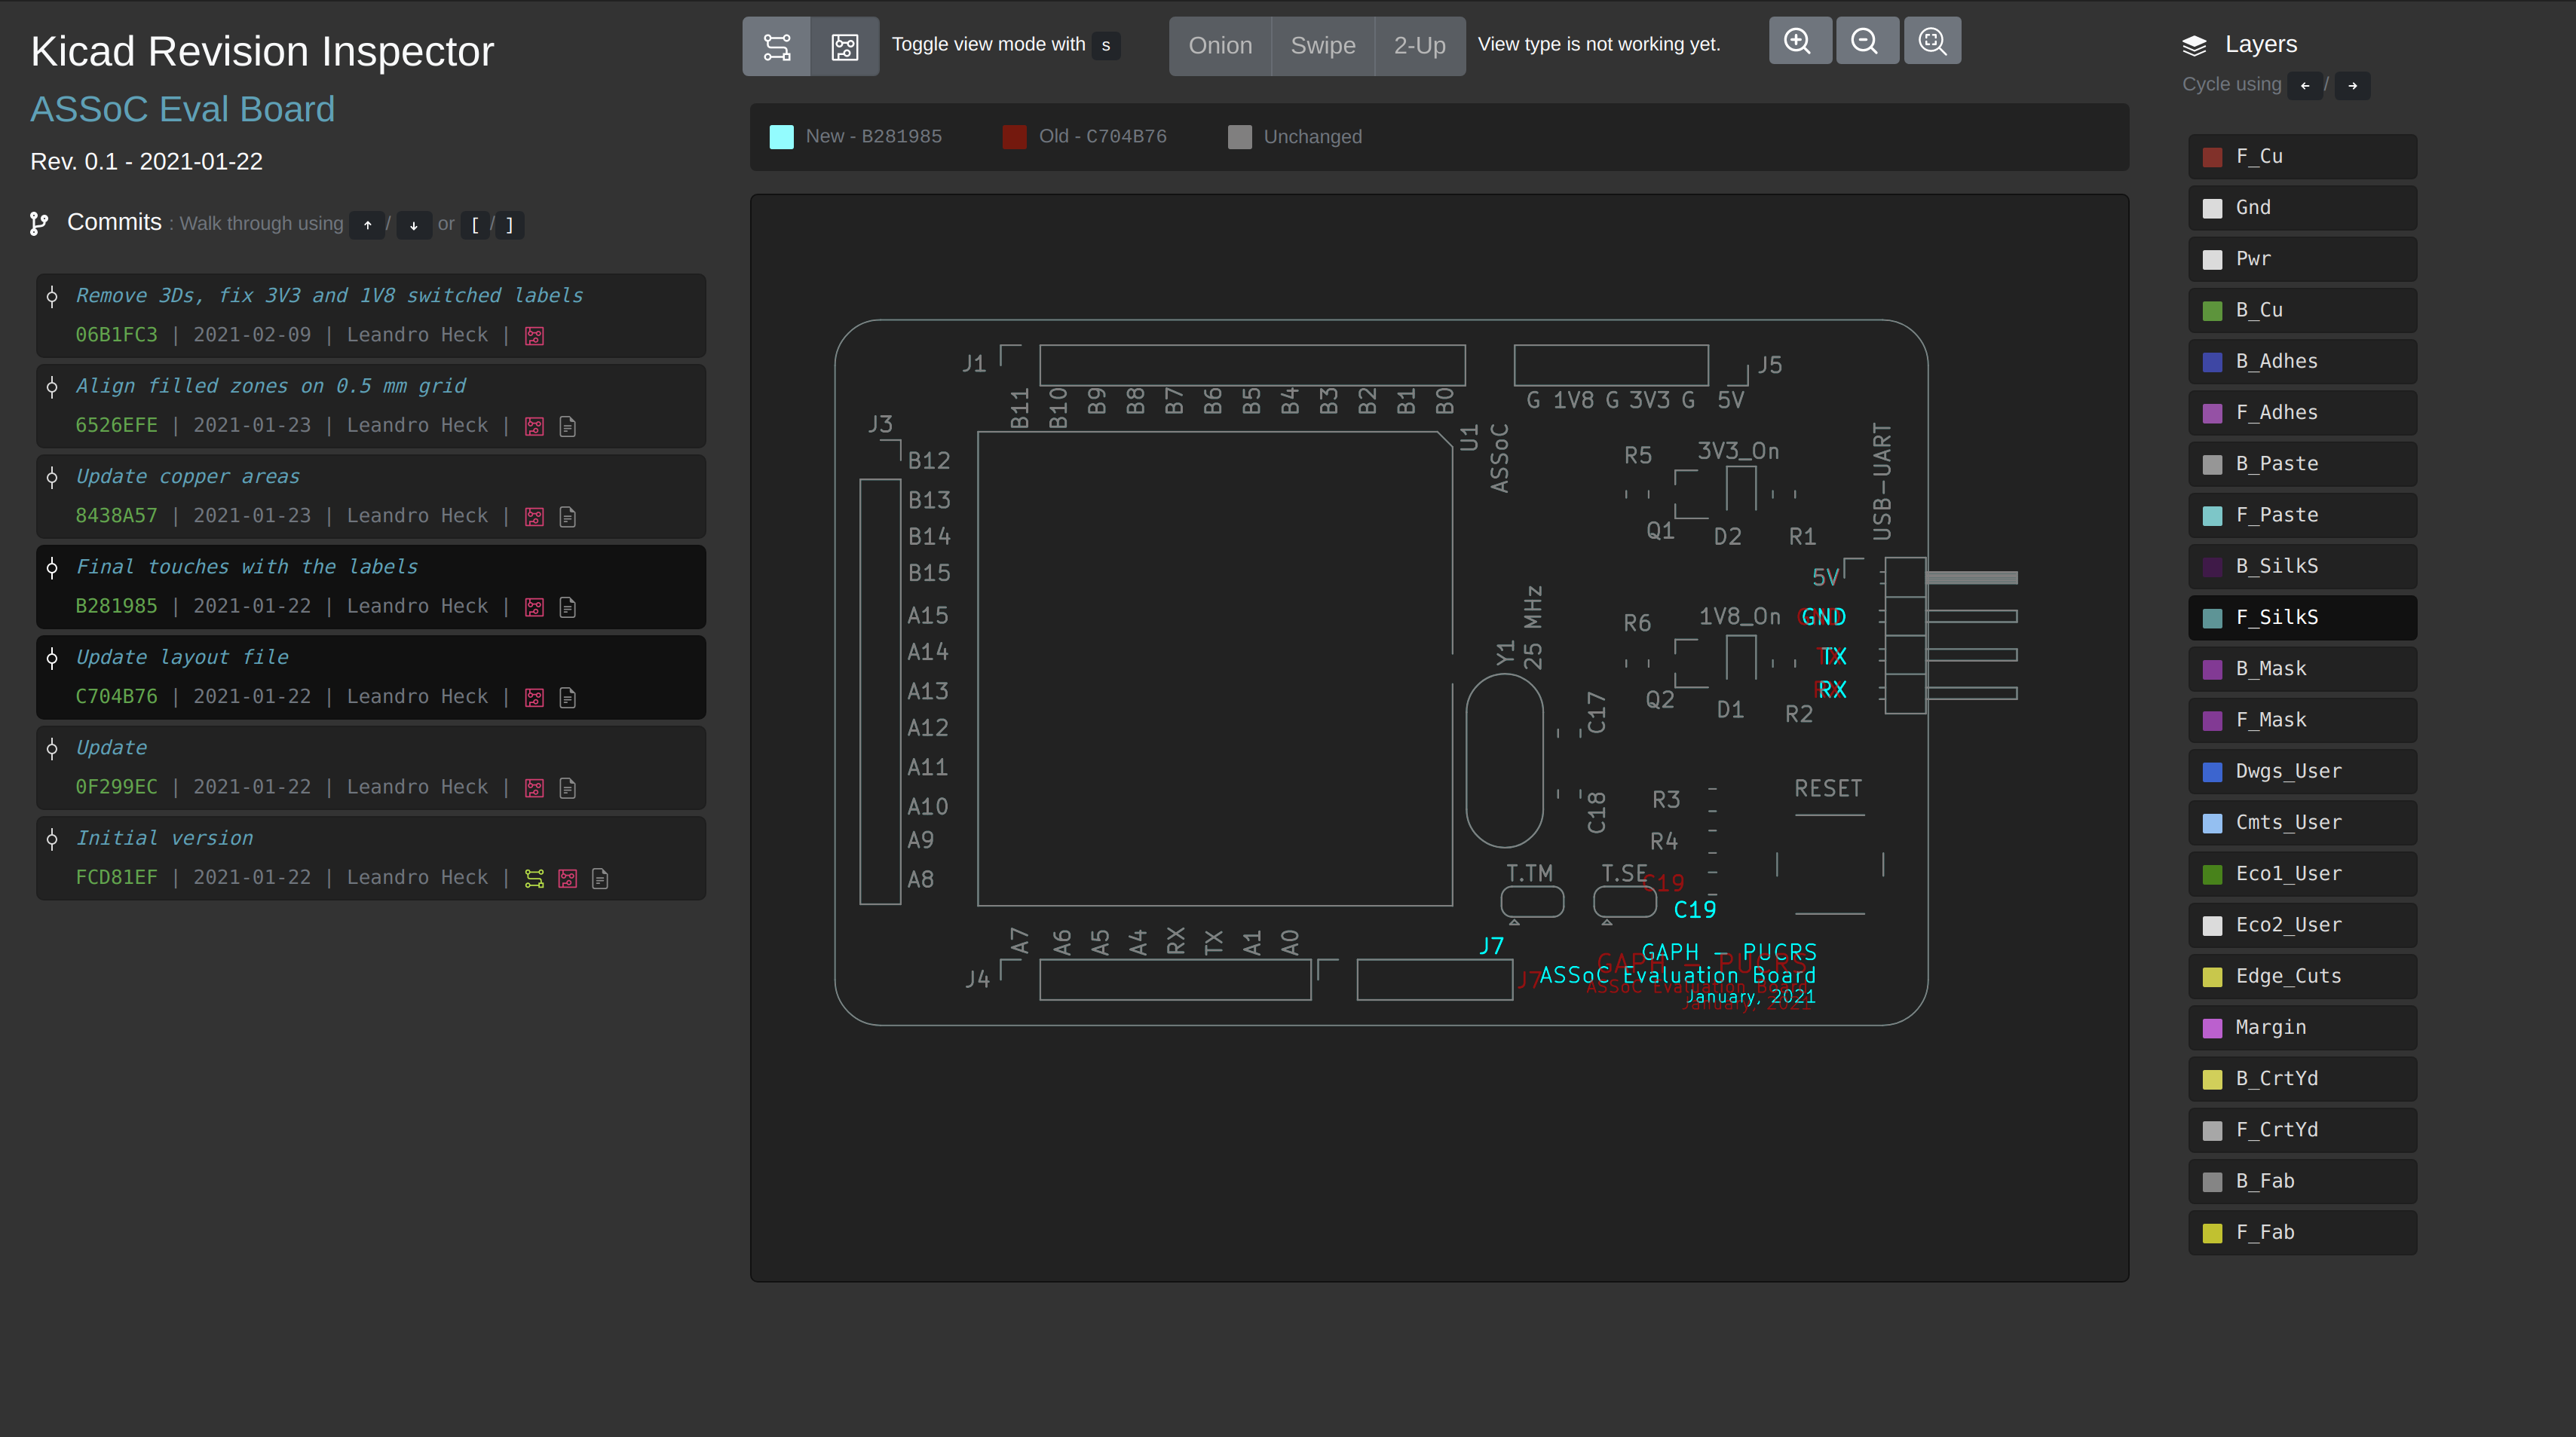Click the right arrow layer cycle key
Viewport: 2576px width, 1437px height.
pyautogui.click(x=2352, y=86)
